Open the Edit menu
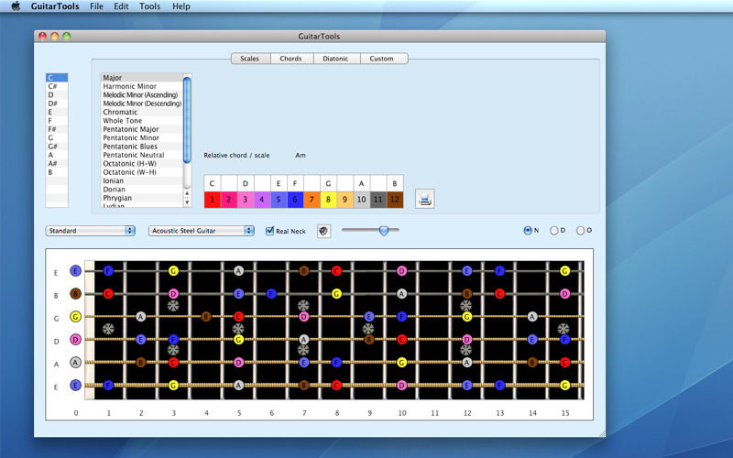This screenshot has height=458, width=733. (121, 6)
